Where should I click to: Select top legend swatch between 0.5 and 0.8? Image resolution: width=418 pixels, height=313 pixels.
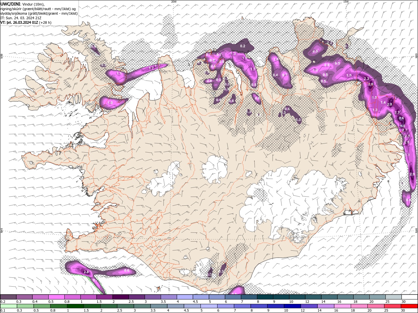[x=56, y=297]
